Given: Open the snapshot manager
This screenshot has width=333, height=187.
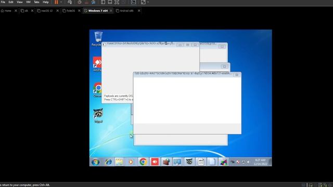Looking at the screenshot, I should pos(94,2).
